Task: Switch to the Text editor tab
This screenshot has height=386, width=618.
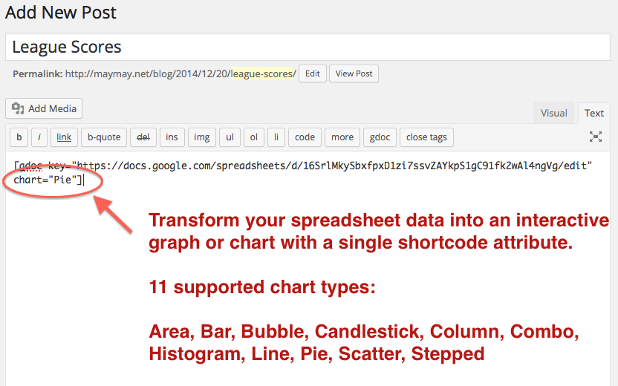Action: [x=594, y=113]
